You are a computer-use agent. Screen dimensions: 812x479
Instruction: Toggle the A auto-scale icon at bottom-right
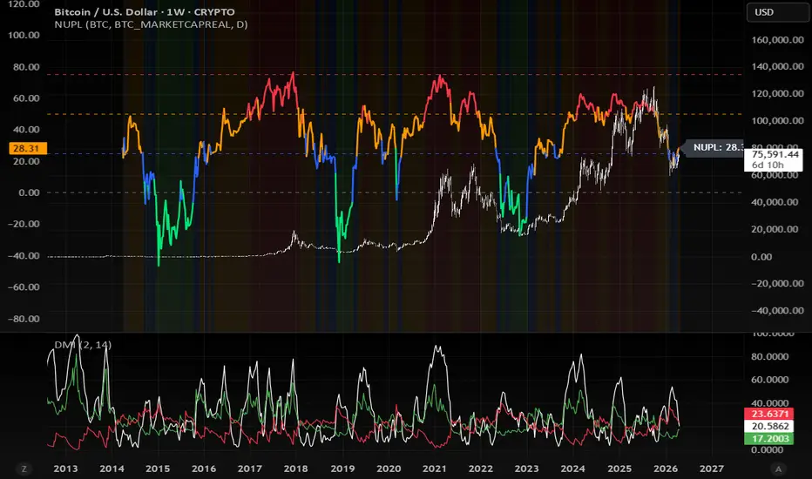(778, 469)
